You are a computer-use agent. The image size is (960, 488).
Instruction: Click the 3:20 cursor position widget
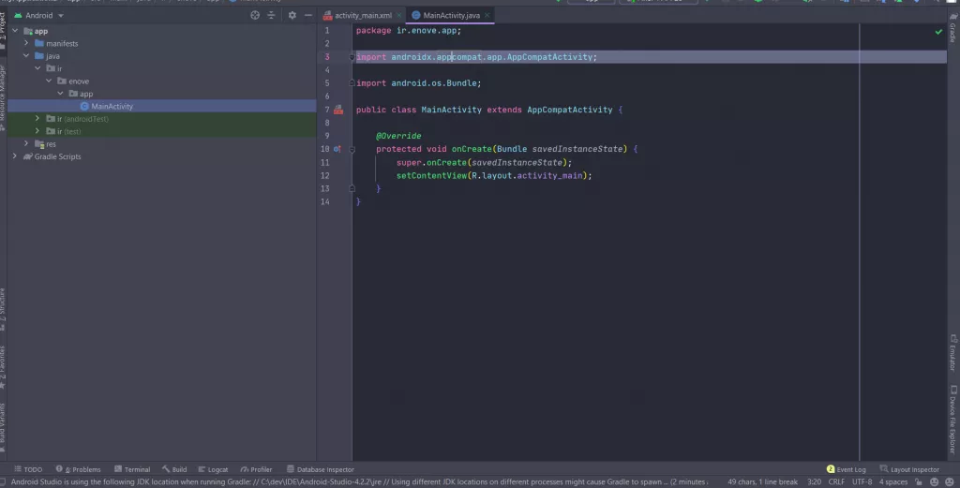click(x=814, y=481)
